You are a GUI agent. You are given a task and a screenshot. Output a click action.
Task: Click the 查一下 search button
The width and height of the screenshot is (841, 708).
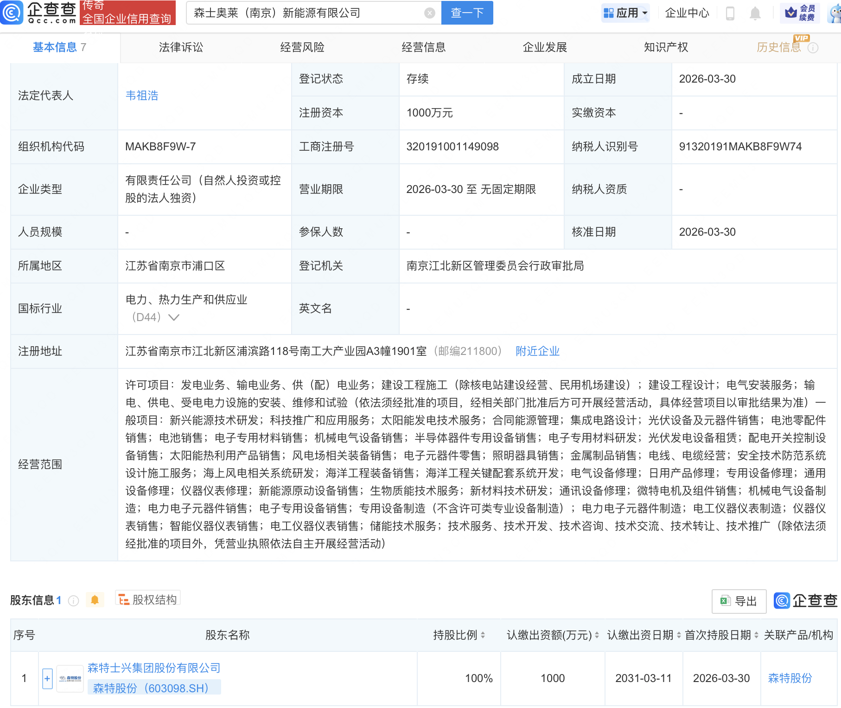pos(466,13)
